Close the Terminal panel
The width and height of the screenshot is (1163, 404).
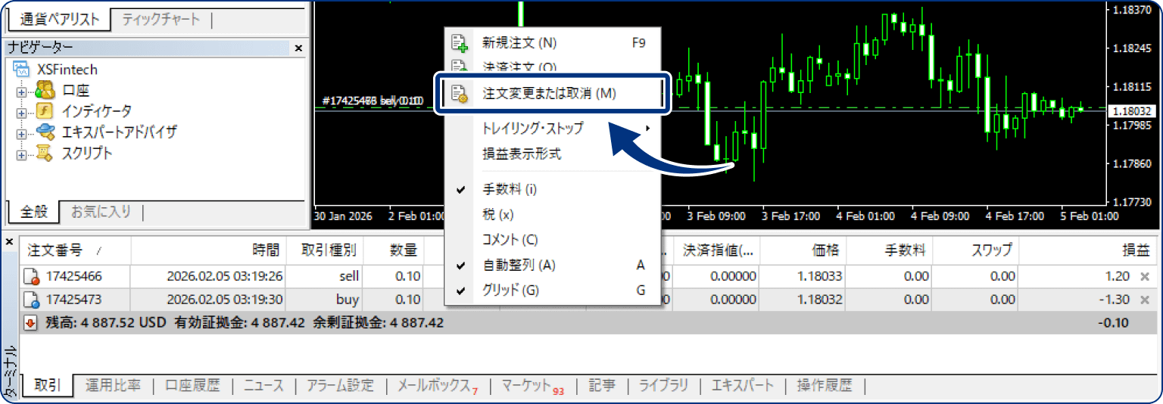pos(9,242)
